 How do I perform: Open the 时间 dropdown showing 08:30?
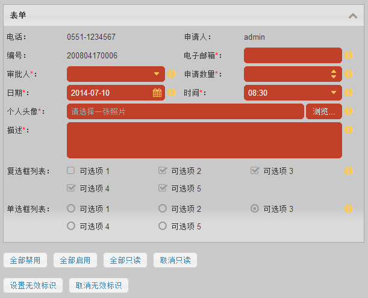pos(334,93)
